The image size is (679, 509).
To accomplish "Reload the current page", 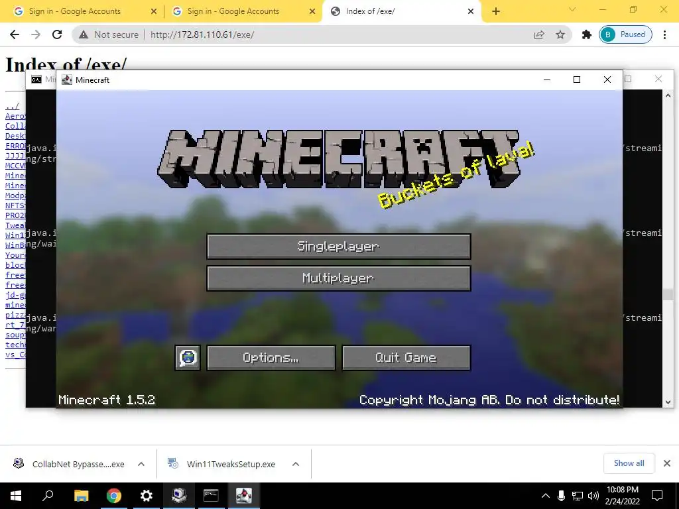I will pyautogui.click(x=57, y=34).
